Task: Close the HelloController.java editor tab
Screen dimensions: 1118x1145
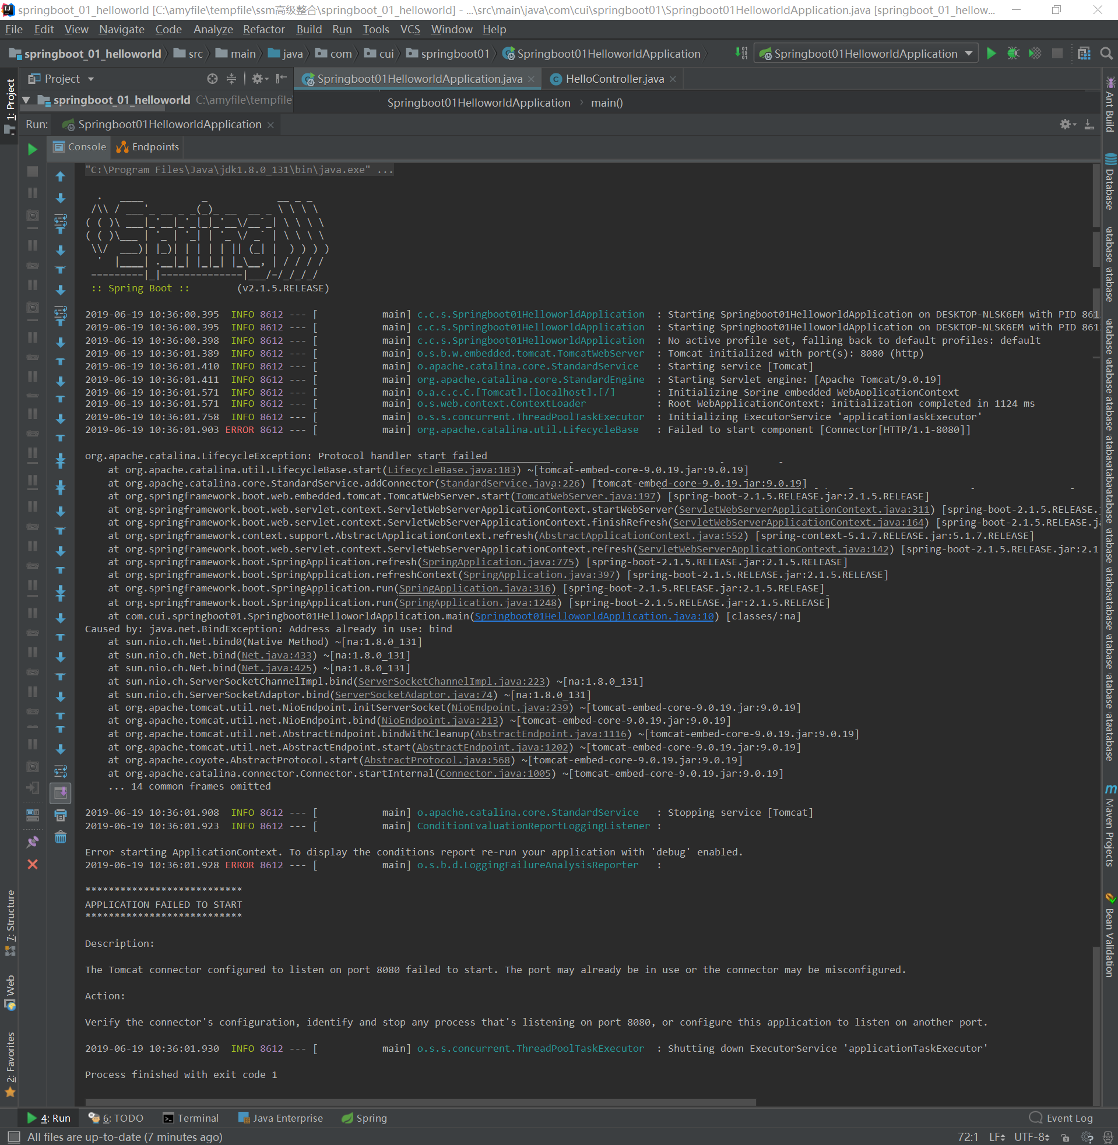Action: [x=673, y=79]
